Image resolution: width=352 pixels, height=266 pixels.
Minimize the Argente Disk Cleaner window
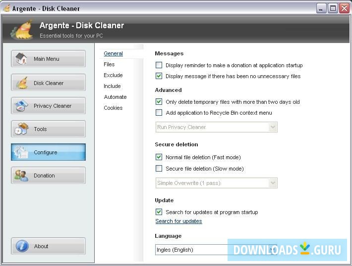click(321, 9)
